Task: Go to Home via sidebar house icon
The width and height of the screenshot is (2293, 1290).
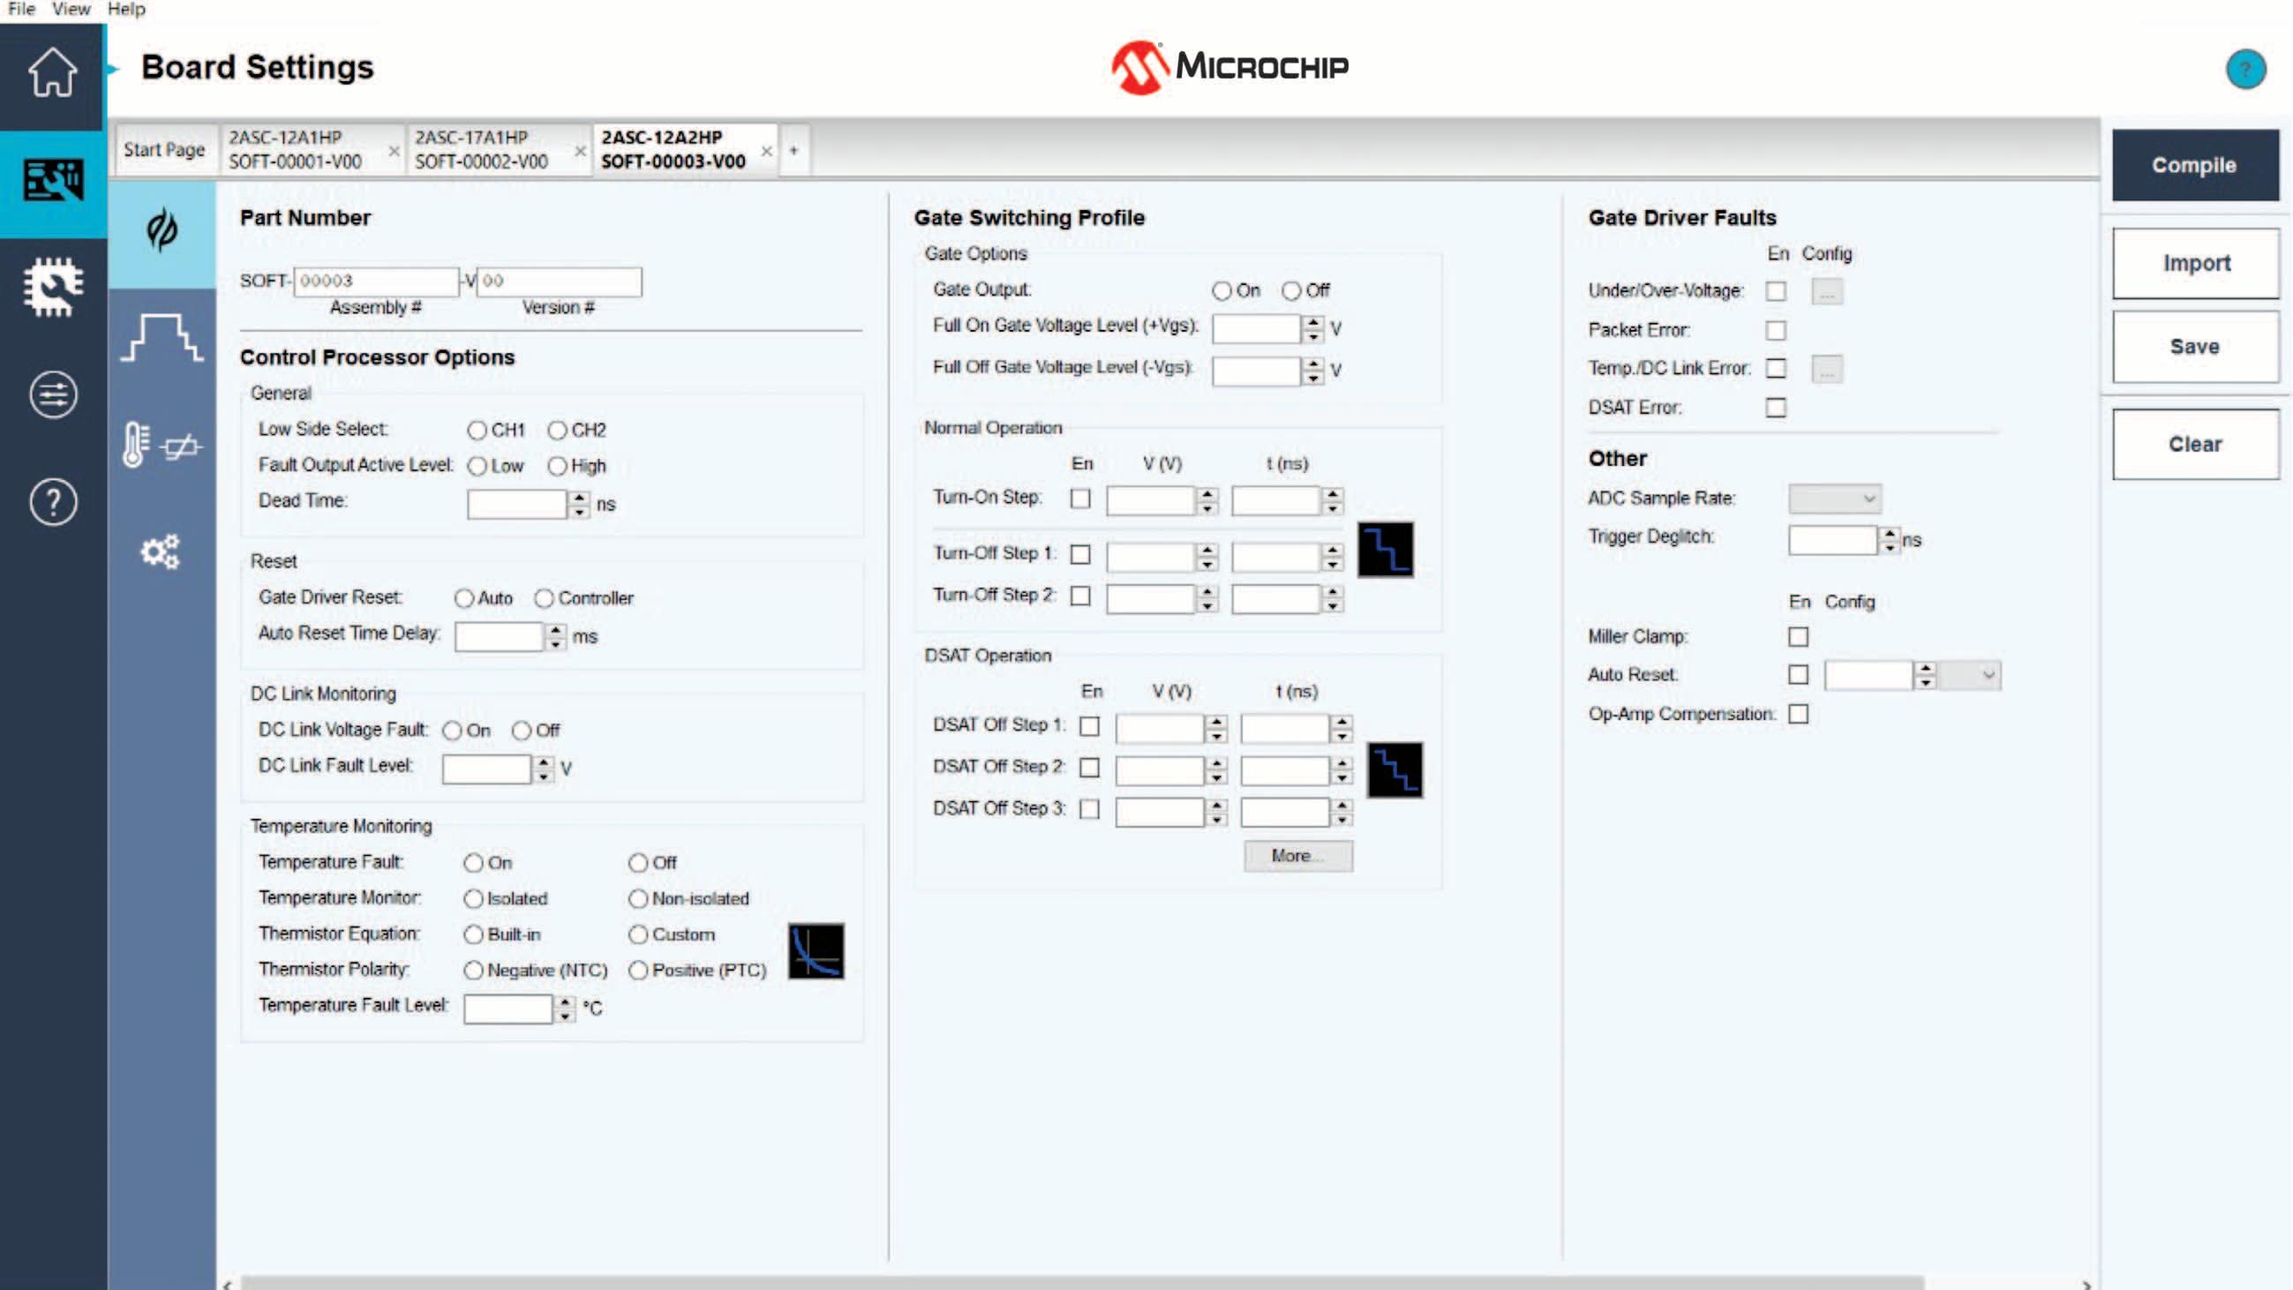Action: pos(53,73)
